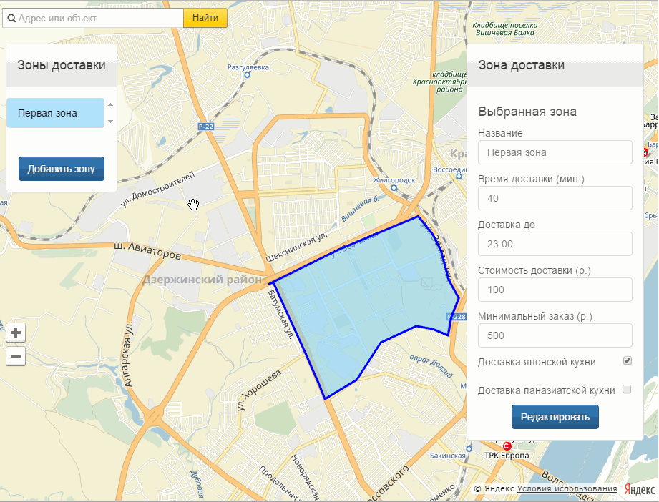Zoom out the map with minus button

[16, 355]
